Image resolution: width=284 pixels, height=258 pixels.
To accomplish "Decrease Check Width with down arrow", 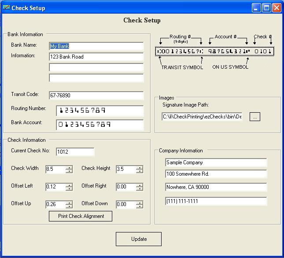I will point(69,171).
